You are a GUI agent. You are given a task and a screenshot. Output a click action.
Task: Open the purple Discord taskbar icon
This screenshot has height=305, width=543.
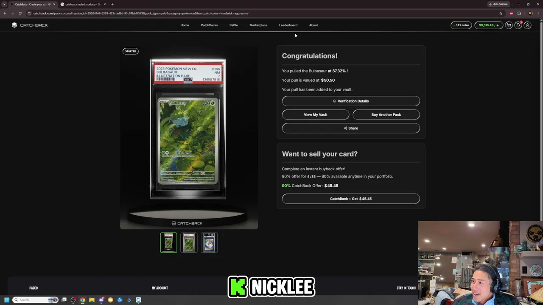(101, 300)
